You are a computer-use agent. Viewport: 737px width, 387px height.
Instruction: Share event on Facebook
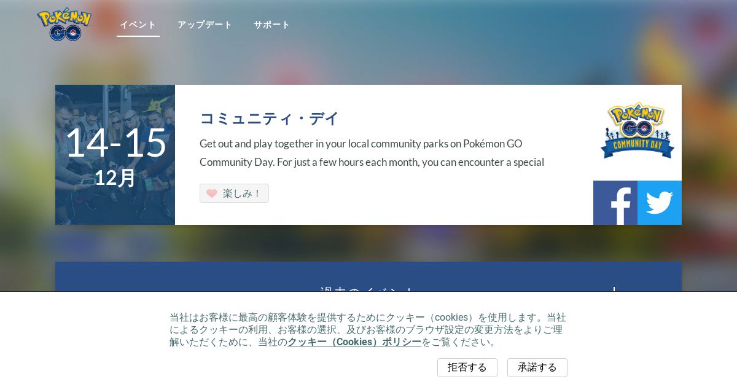coord(615,203)
